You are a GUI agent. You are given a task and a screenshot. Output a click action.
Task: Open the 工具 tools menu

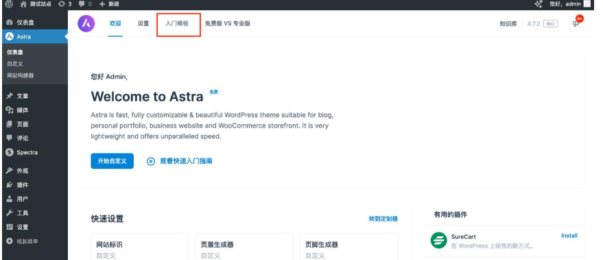click(34, 213)
